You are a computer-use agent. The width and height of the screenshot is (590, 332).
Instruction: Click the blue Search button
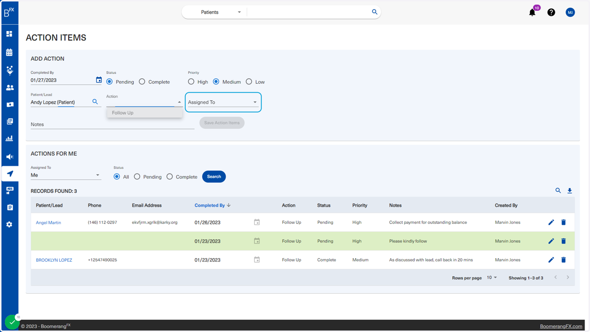(x=214, y=177)
